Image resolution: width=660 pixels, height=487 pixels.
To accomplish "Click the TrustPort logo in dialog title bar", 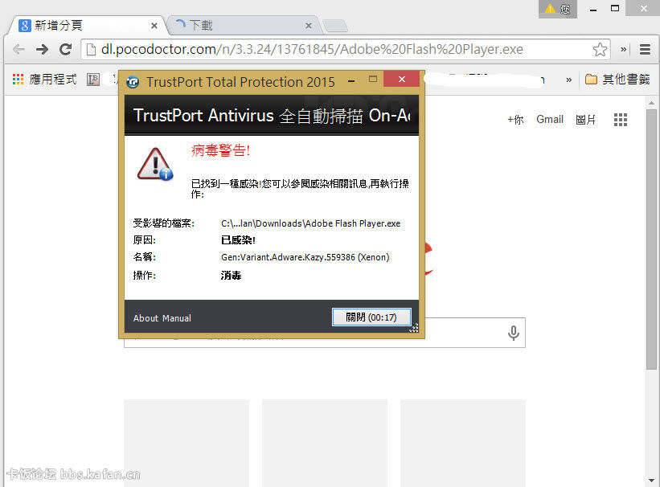I will [x=133, y=82].
